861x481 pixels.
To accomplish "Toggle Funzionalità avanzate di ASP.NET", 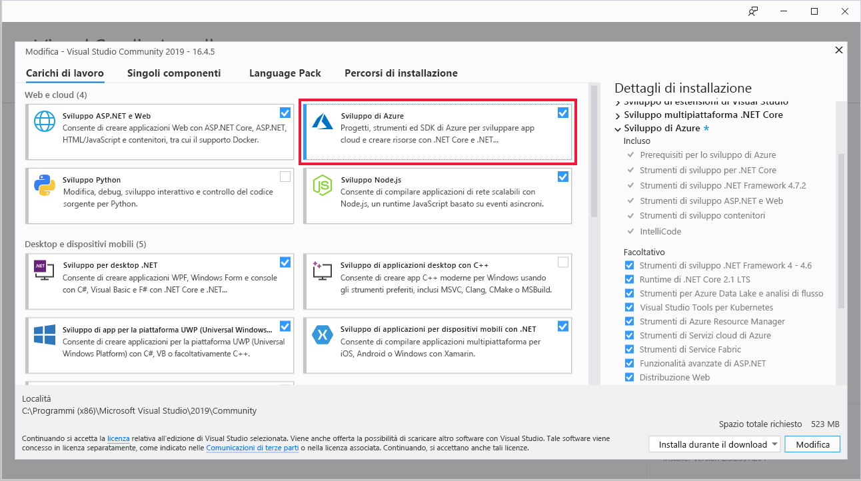I will 630,363.
